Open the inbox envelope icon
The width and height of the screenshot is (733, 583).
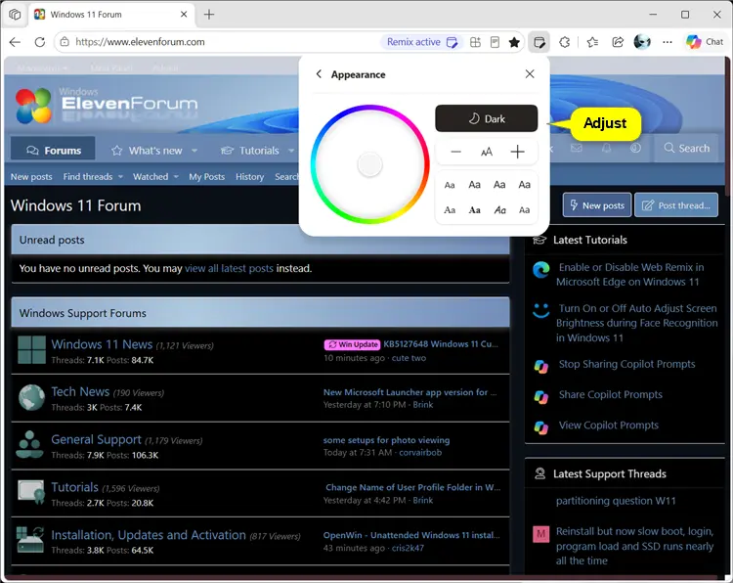pos(577,149)
